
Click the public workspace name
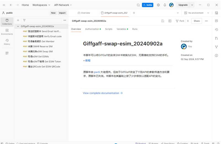9,13
